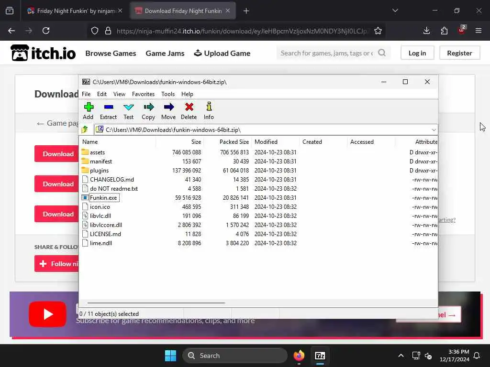Open Firefox extensions puzzle icon
490x367 pixels.
pyautogui.click(x=444, y=31)
